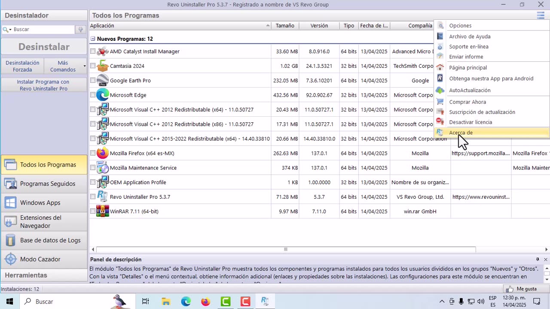Open the Más Comandos dropdown
The height and width of the screenshot is (309, 550).
65,66
